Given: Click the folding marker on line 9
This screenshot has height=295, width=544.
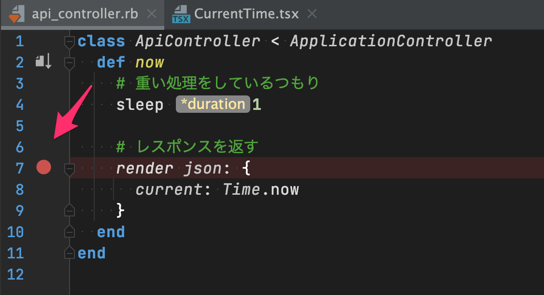Looking at the screenshot, I should tap(69, 211).
